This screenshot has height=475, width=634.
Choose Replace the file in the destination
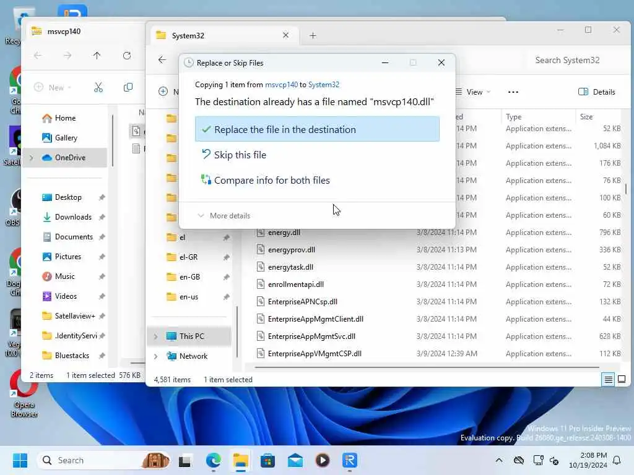pyautogui.click(x=317, y=129)
